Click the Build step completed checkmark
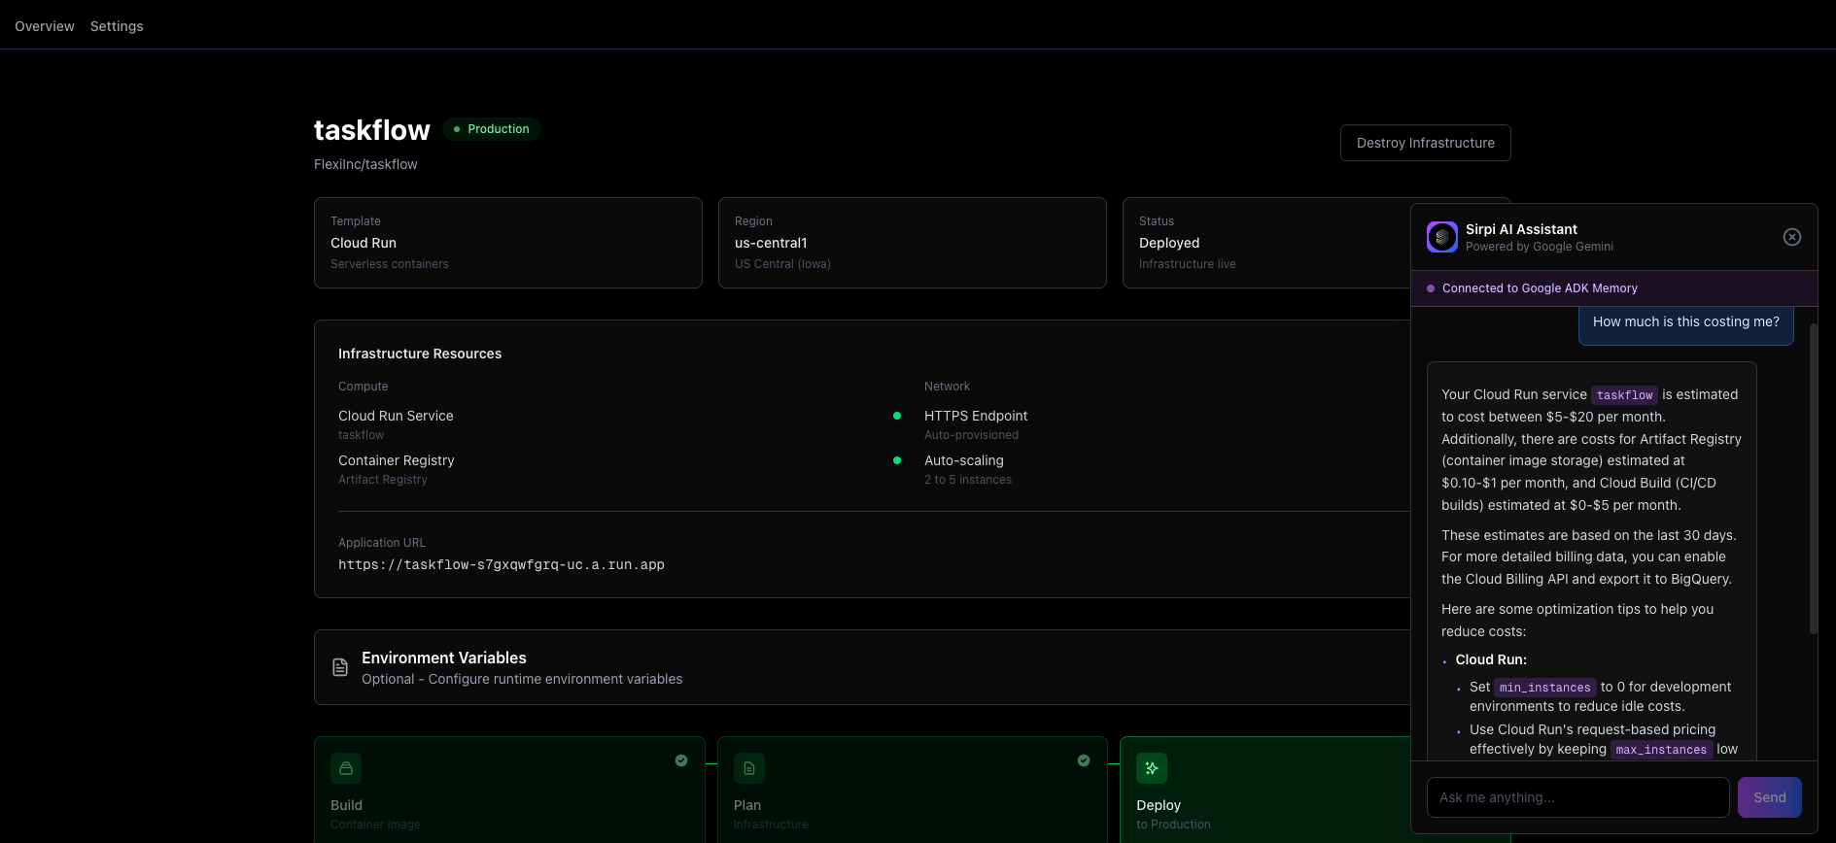This screenshot has height=843, width=1836. point(681,760)
